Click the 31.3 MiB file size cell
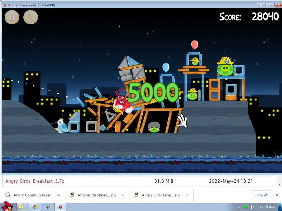Image resolution: width=282 pixels, height=211 pixels. tap(164, 181)
